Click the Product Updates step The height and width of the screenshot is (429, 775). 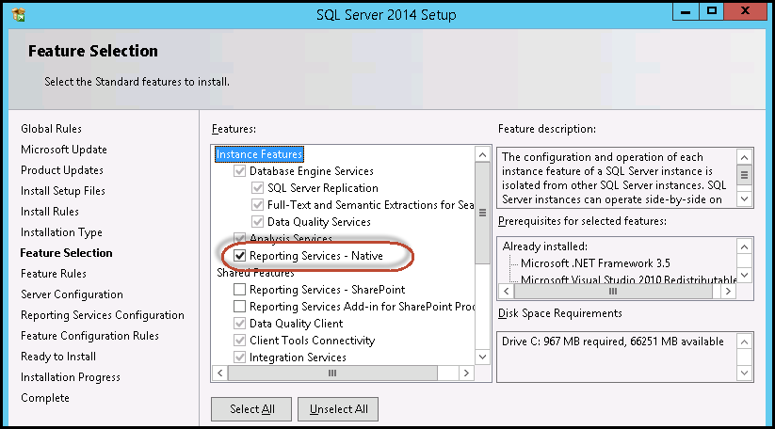62,170
